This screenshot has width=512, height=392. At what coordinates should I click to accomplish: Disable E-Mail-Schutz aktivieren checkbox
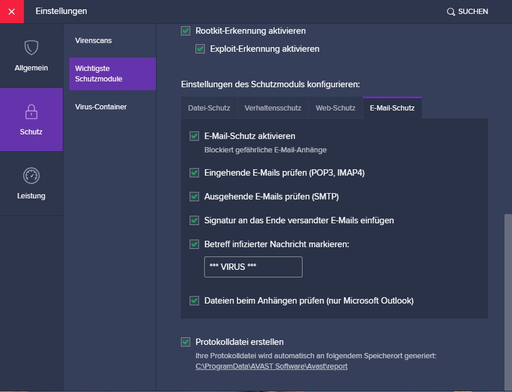[x=195, y=136]
